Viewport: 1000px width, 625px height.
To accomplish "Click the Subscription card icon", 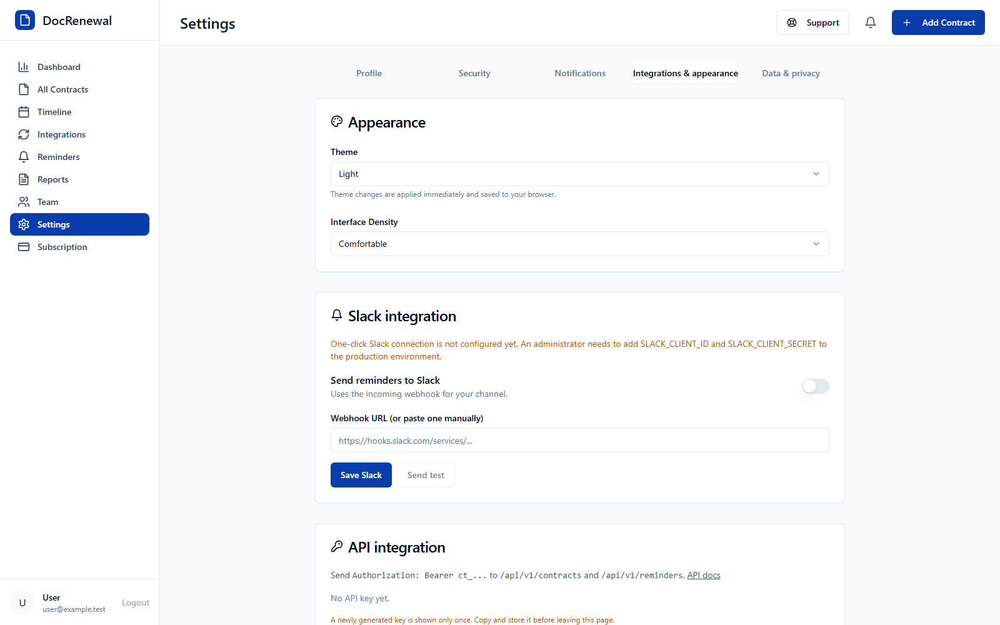I will tap(24, 247).
